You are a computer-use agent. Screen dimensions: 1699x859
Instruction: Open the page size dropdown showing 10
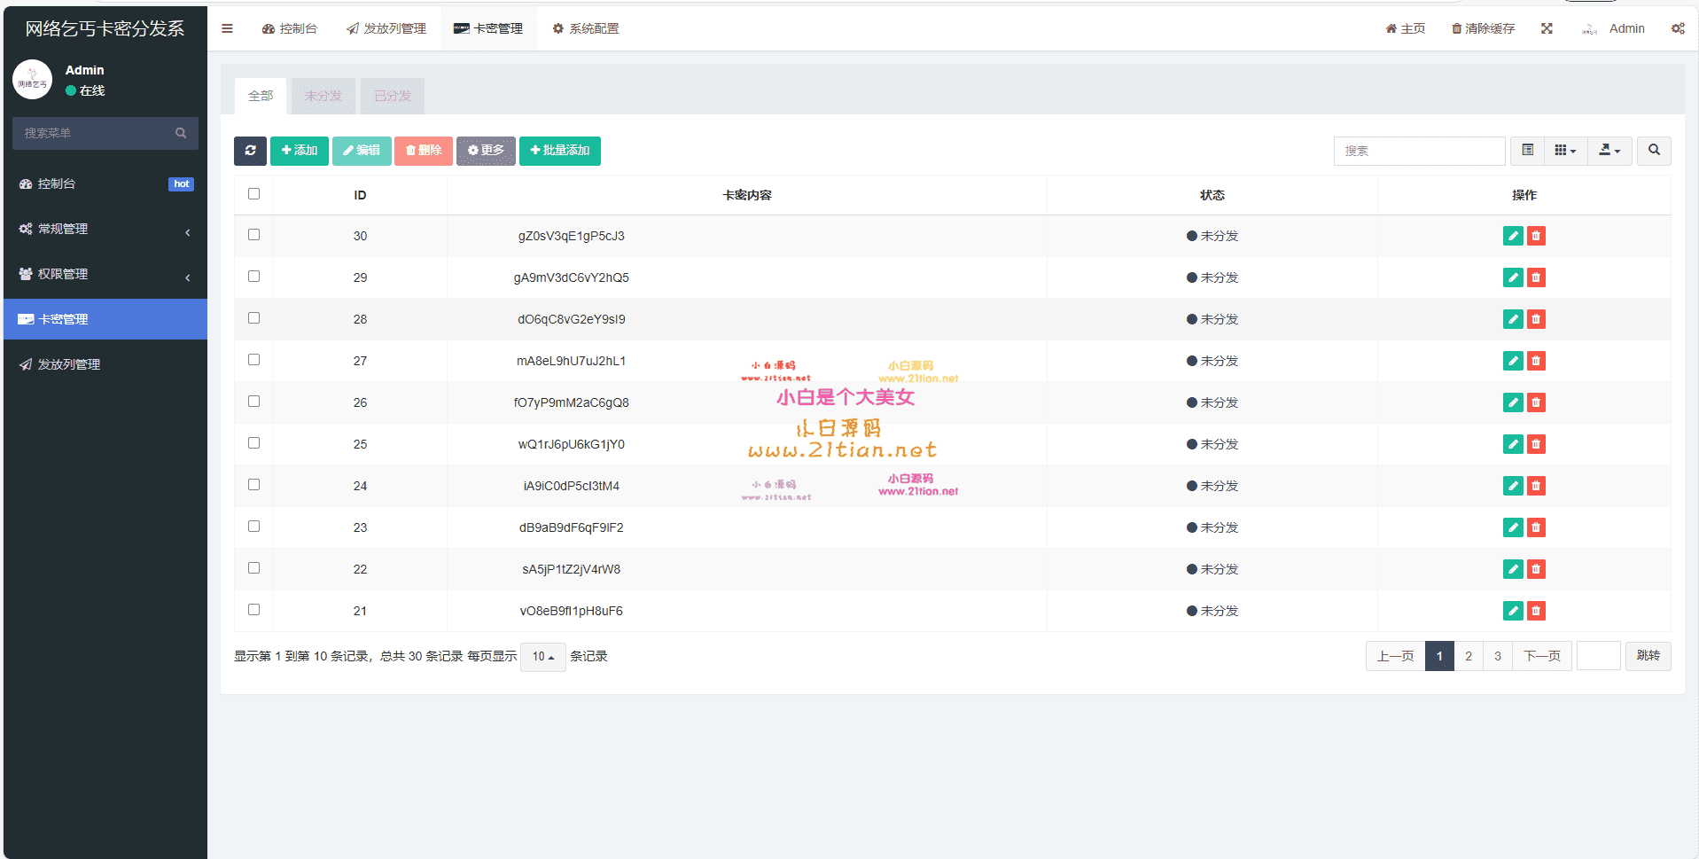point(542,657)
